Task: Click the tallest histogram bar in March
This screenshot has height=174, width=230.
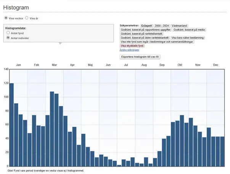Action: coord(52,129)
